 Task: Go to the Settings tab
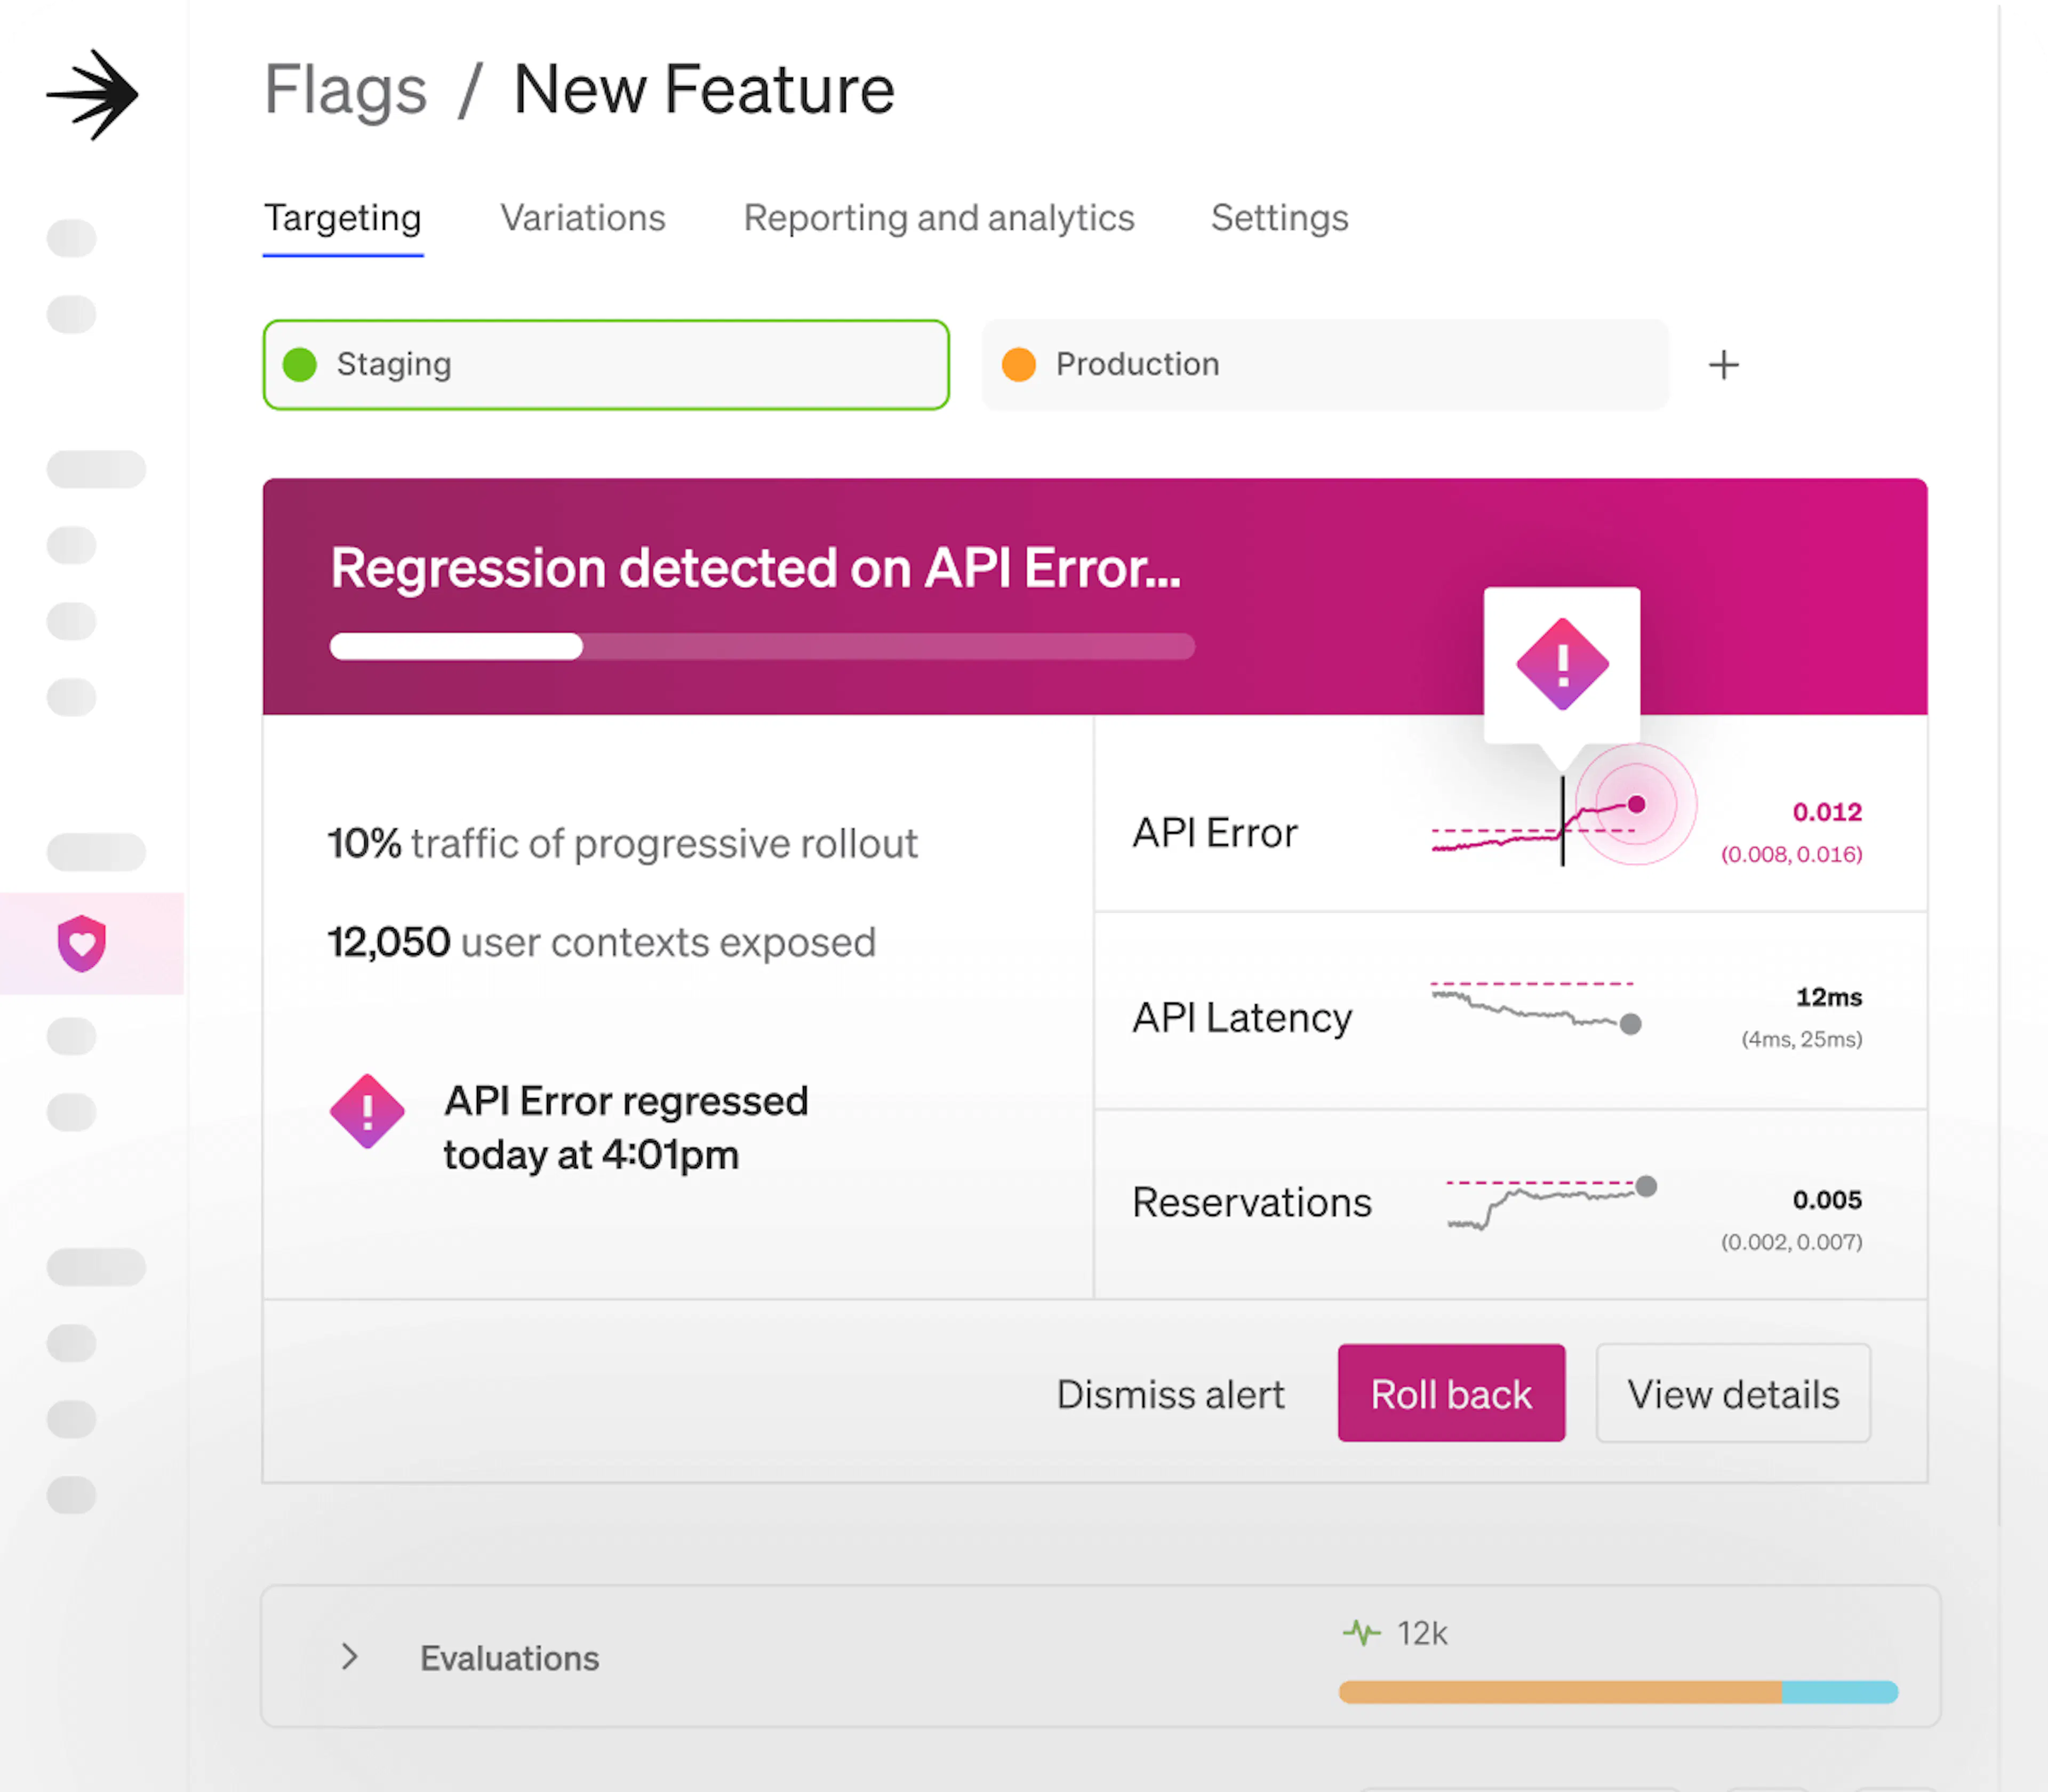tap(1279, 218)
